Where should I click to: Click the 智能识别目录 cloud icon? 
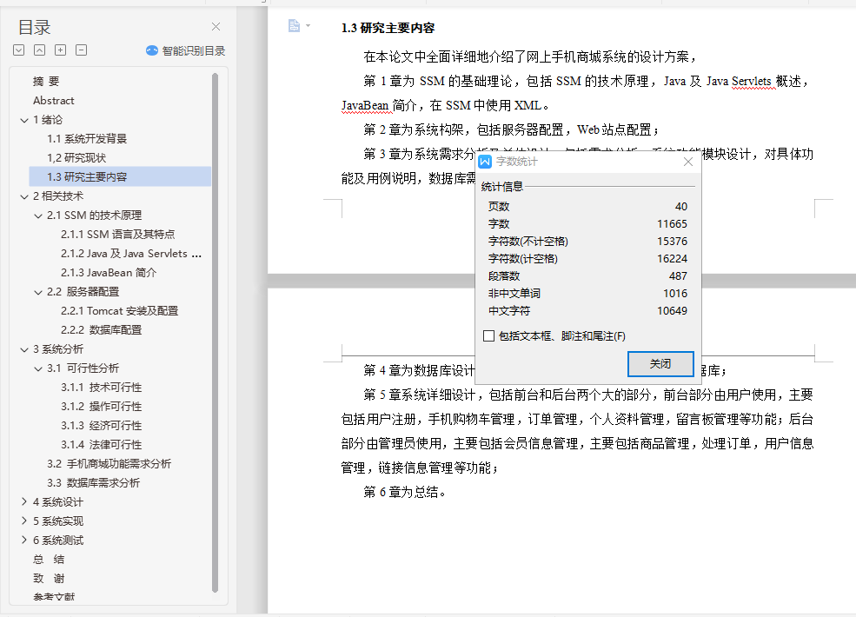[152, 50]
